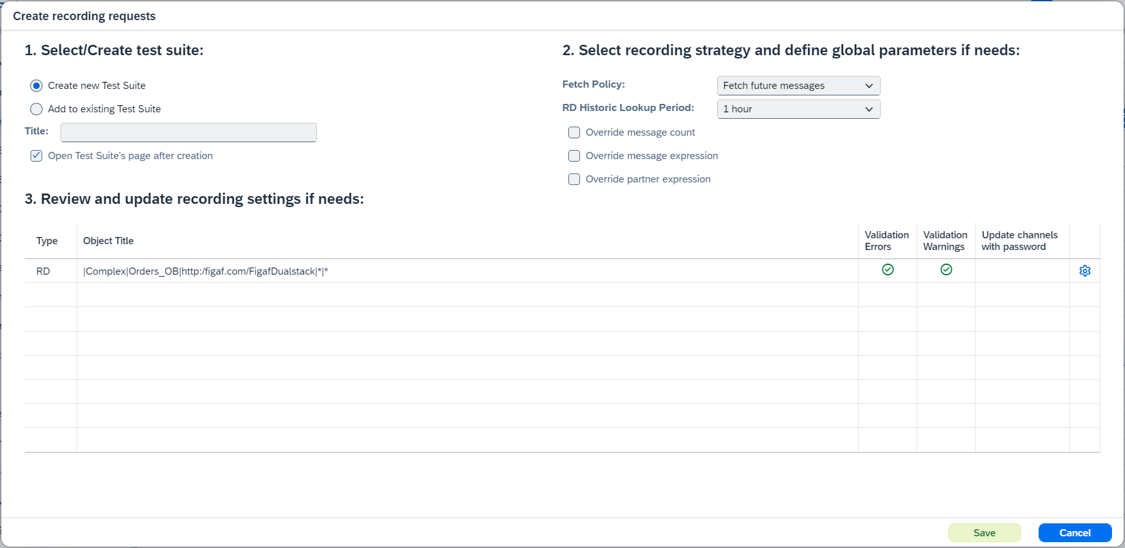Click the Validation Errors green check icon

pos(888,269)
